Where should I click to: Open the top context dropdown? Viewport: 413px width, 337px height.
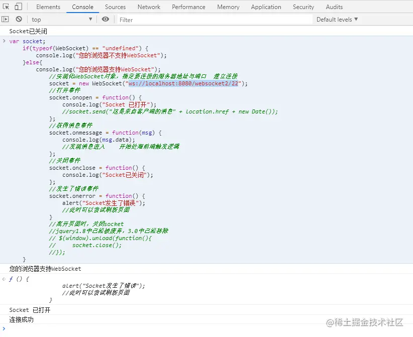62,20
